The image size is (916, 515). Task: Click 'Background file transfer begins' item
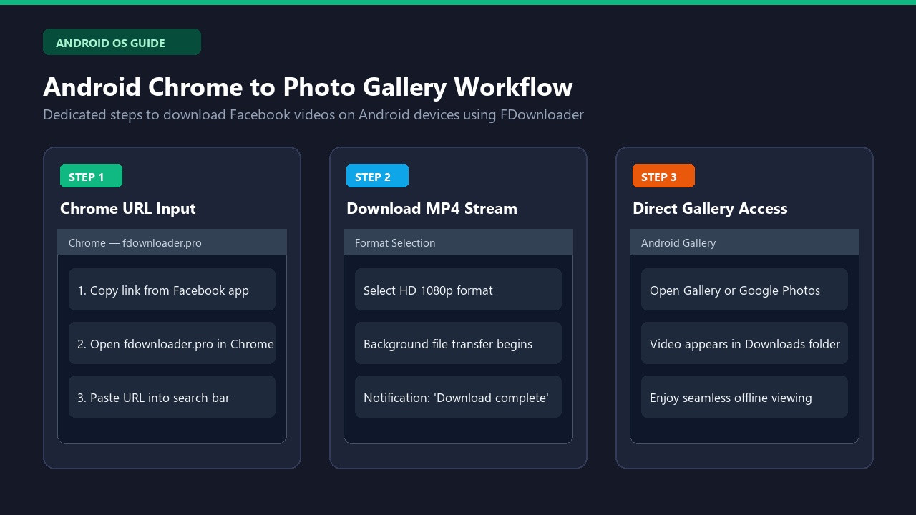[458, 343]
